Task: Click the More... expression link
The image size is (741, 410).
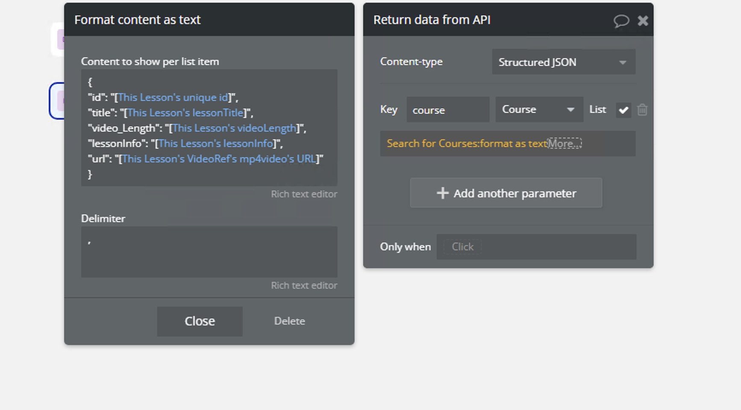Action: click(x=564, y=143)
